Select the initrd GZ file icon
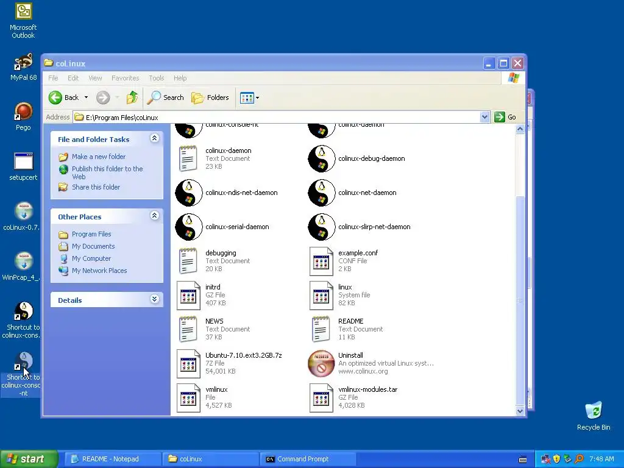 pos(188,296)
